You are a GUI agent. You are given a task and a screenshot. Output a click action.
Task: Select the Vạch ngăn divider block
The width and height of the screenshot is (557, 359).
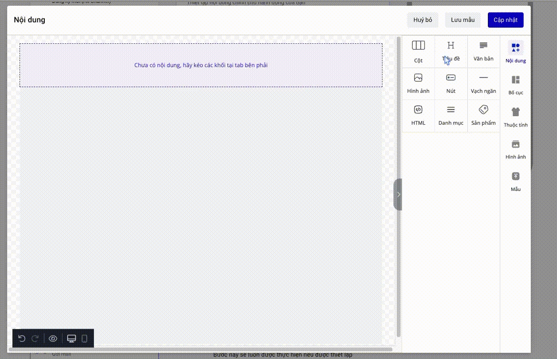point(483,83)
